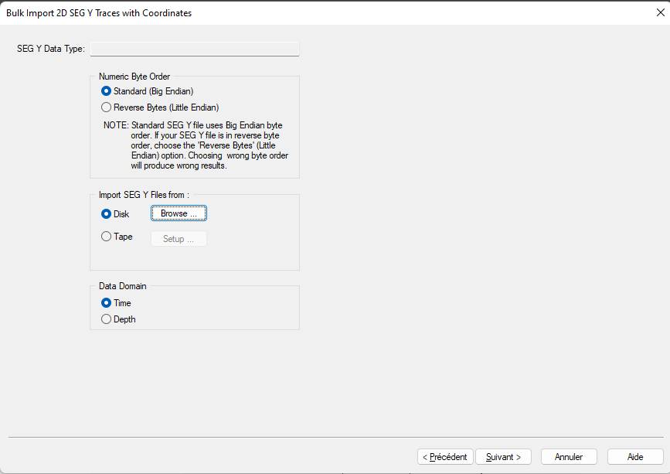Cancel the import with Annuler
Viewport: 670px width, 474px height.
pos(569,457)
